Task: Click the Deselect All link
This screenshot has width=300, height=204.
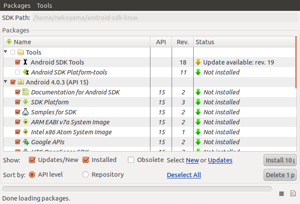Action: tap(184, 175)
